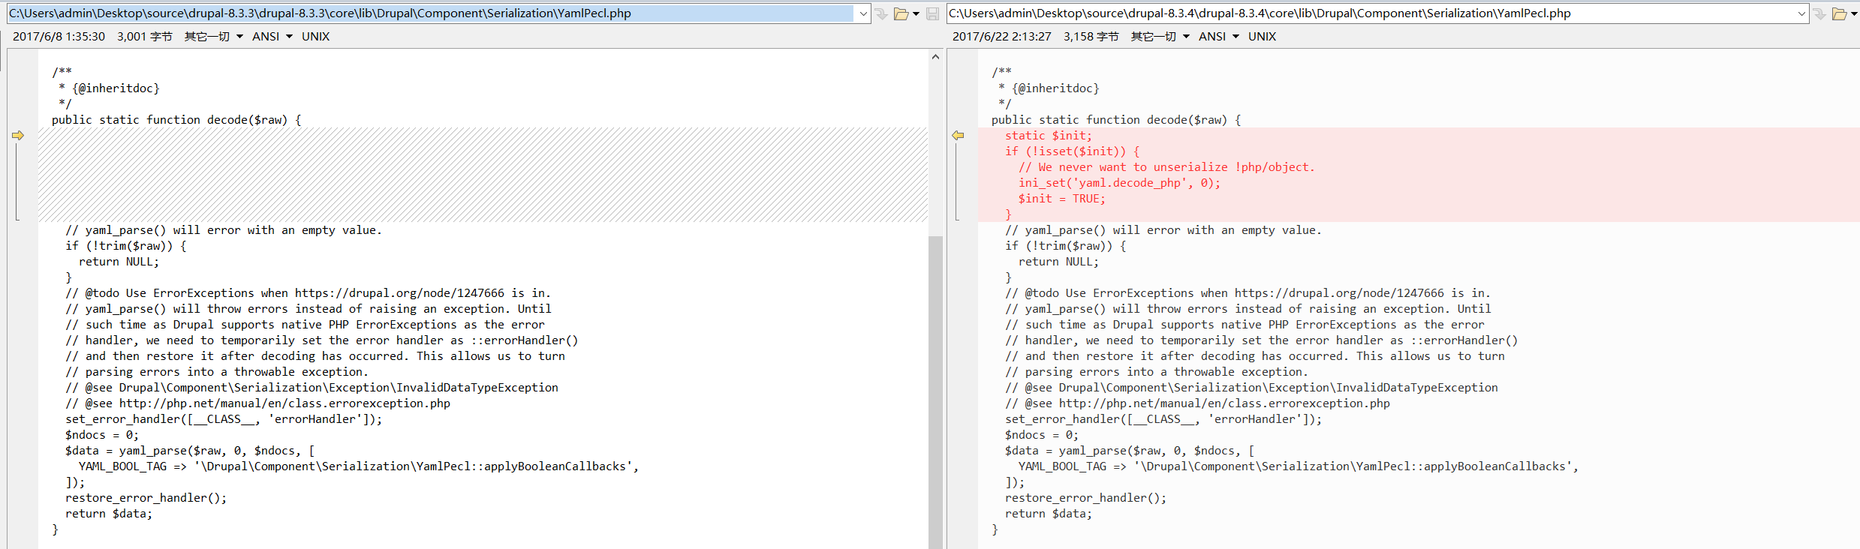Open the left pane ANSI encoding dropdown

pos(272,36)
